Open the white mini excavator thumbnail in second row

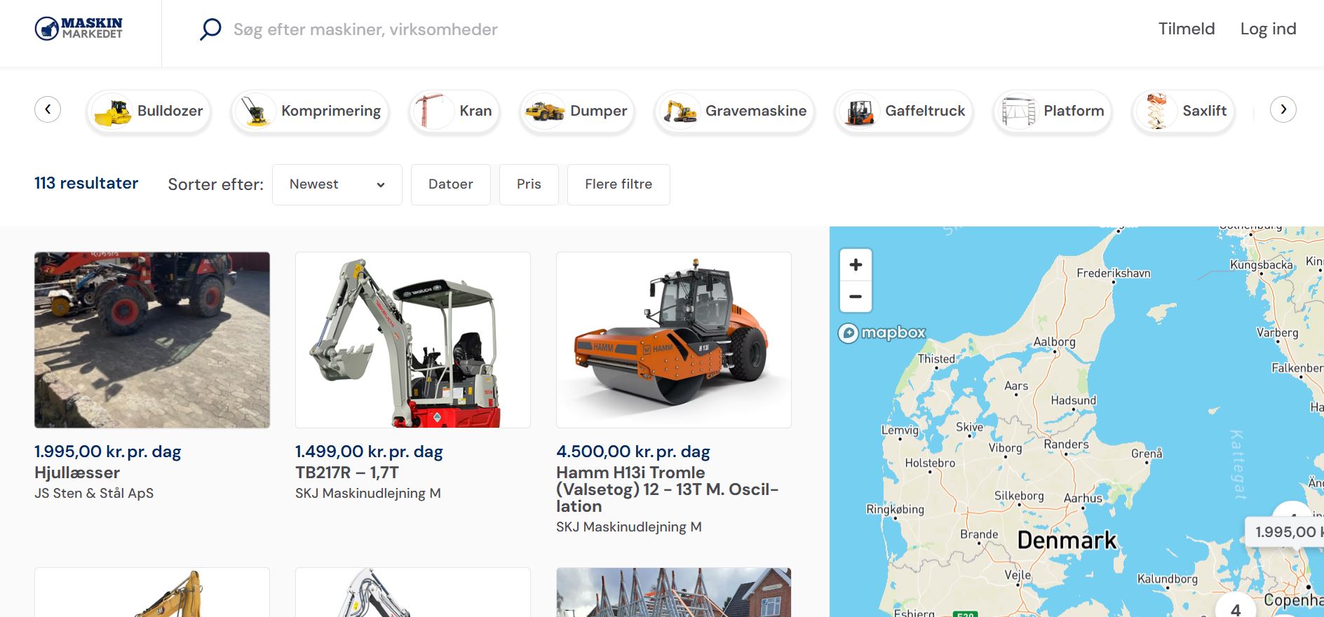413,592
